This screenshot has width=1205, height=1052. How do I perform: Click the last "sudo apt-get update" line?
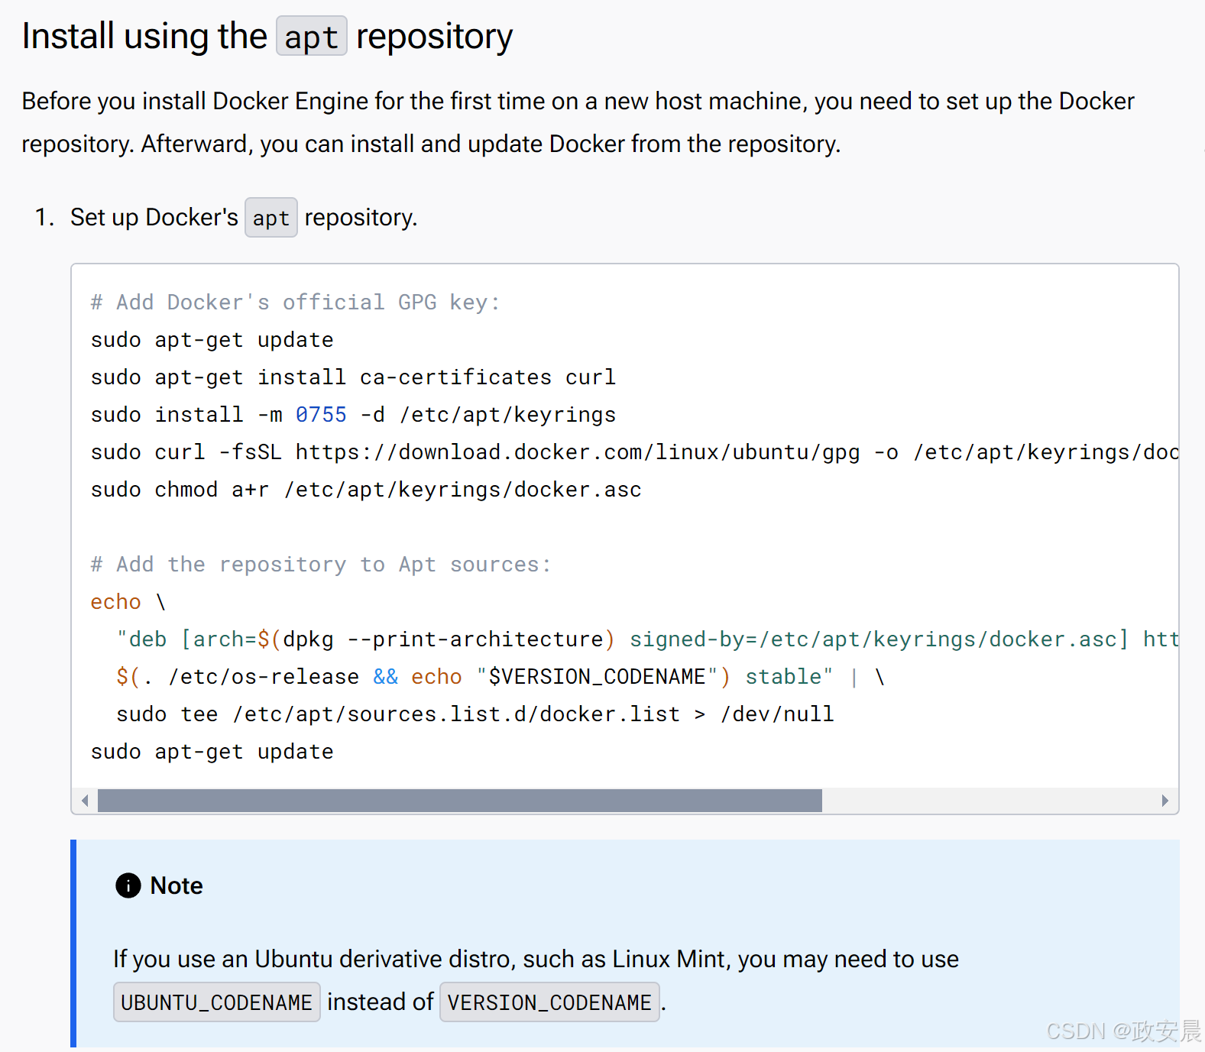pyautogui.click(x=212, y=752)
